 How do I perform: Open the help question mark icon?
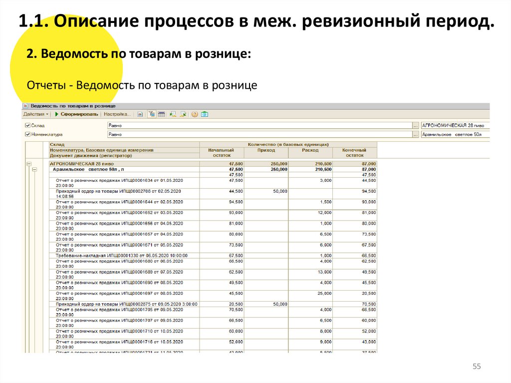click(x=195, y=114)
